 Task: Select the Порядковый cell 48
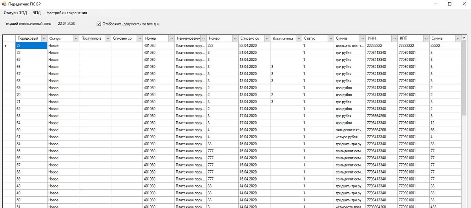31,186
